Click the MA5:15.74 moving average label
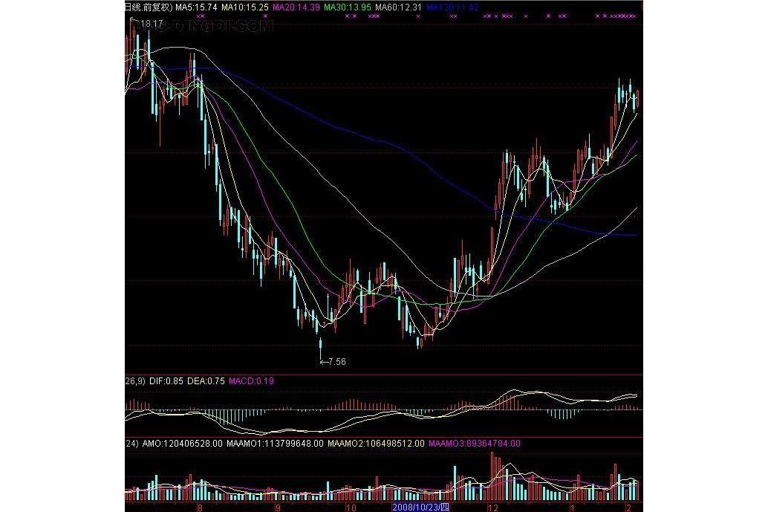 [x=198, y=7]
